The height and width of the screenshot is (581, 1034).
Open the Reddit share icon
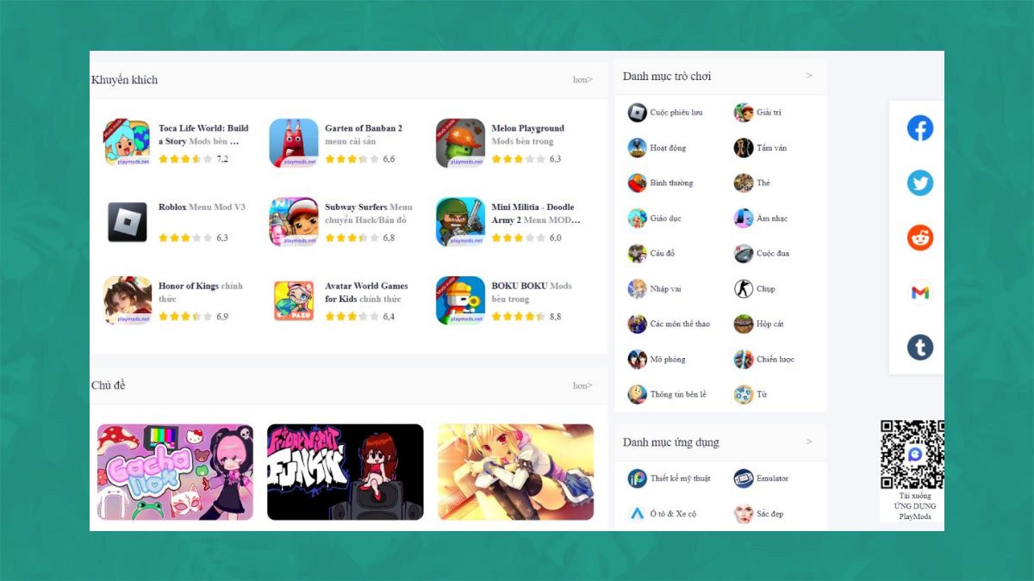[x=919, y=238]
